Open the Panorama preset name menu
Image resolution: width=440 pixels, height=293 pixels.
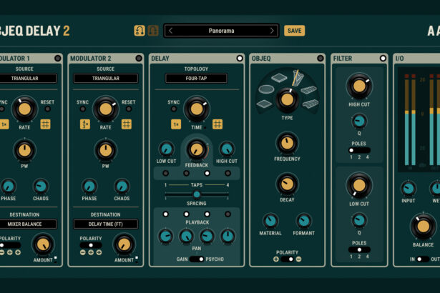[221, 31]
